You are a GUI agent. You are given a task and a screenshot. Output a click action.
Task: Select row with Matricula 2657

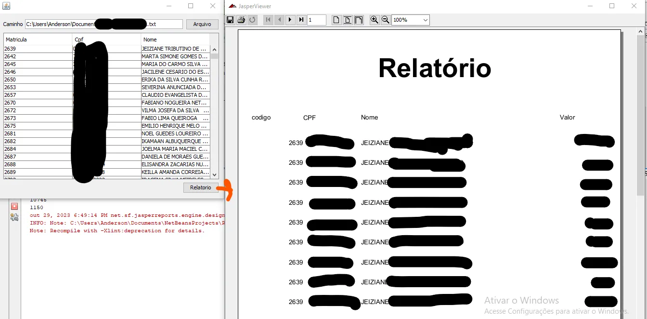click(x=107, y=95)
